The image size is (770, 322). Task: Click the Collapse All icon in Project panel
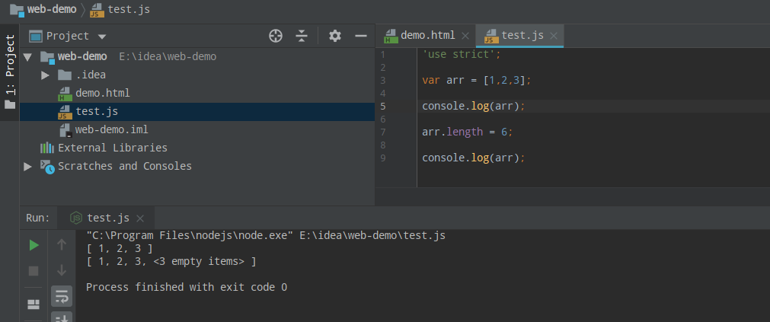(302, 36)
